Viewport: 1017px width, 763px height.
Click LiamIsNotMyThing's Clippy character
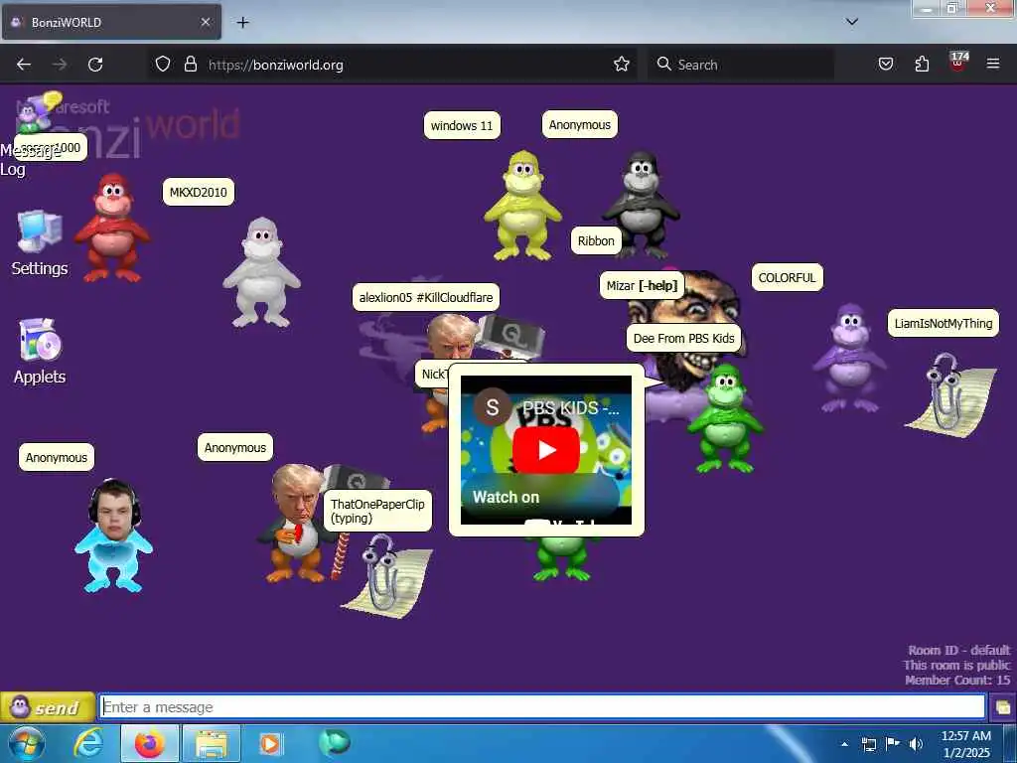coord(950,394)
